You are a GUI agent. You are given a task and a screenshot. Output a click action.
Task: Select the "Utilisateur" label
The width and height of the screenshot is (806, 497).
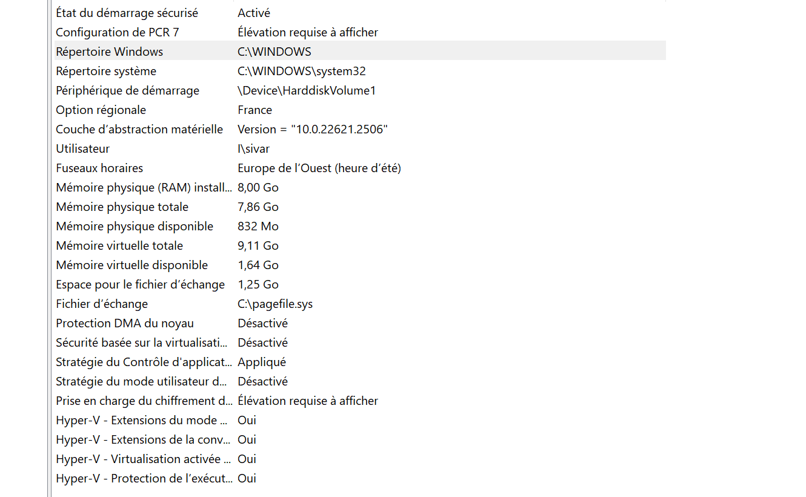82,148
